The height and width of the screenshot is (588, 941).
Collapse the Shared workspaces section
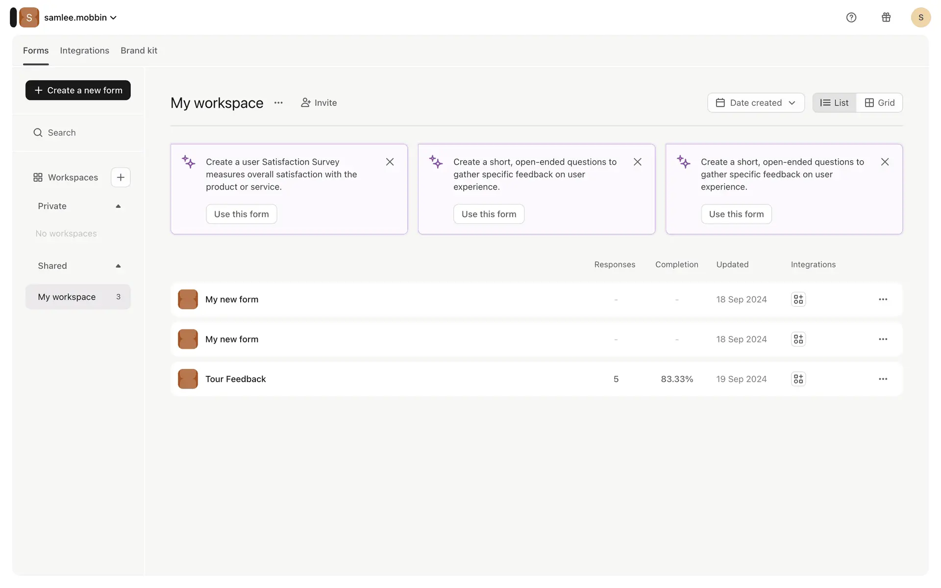(x=118, y=266)
